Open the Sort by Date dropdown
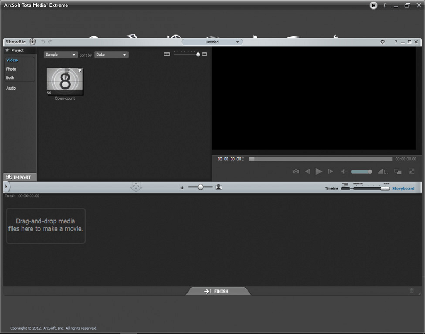This screenshot has width=425, height=334. click(x=111, y=55)
